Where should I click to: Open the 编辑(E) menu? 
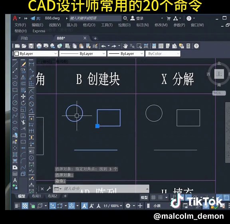tap(38, 25)
